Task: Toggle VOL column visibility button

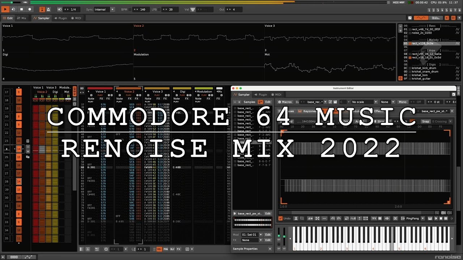Action: click(159, 249)
